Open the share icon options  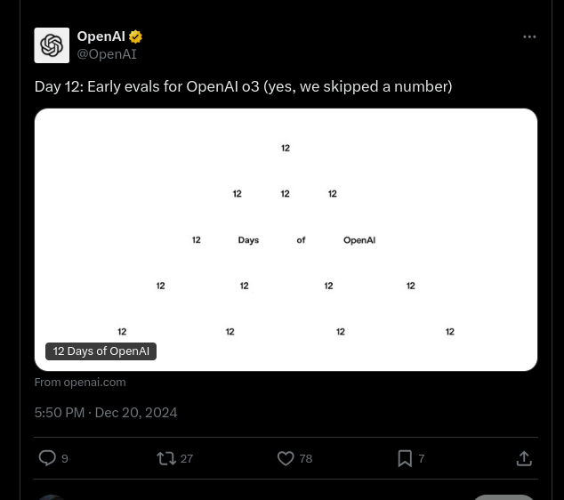524,458
